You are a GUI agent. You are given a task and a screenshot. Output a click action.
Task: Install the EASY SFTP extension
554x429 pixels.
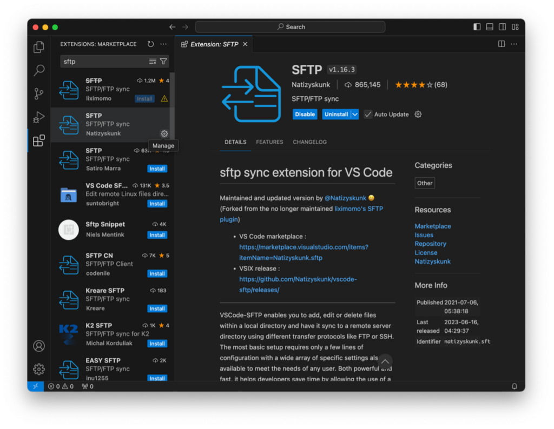(x=157, y=378)
